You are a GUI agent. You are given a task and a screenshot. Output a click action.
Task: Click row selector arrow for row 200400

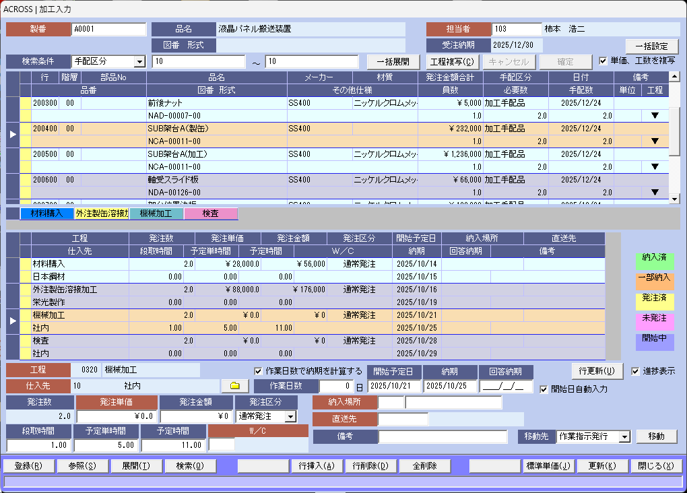coord(13,135)
